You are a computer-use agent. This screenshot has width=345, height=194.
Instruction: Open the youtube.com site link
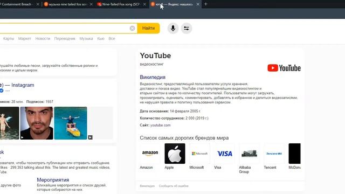tap(160, 125)
